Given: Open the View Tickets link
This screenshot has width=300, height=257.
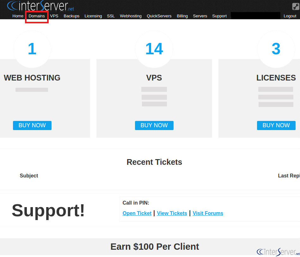Looking at the screenshot, I should [x=172, y=213].
